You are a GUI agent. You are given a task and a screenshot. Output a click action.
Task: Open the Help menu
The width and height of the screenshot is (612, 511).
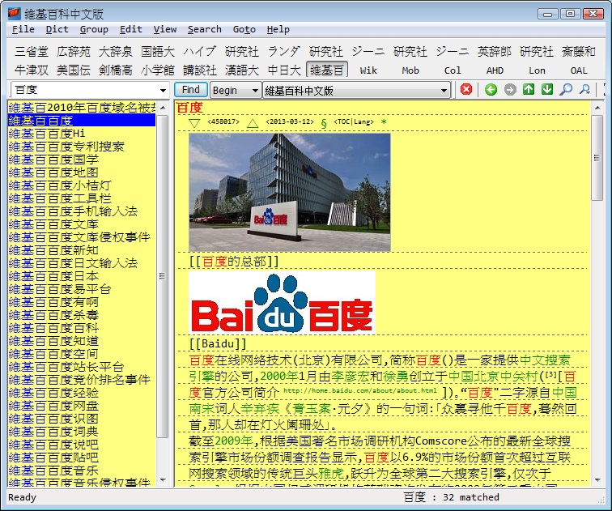tap(278, 29)
